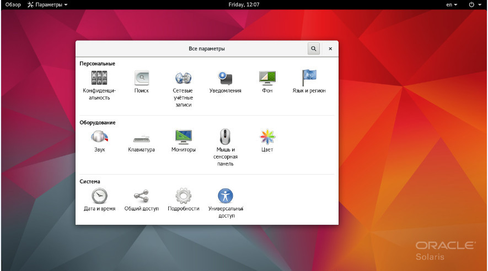Open the en keyboard layout dropdown
This screenshot has height=271, width=488.
click(x=451, y=4)
